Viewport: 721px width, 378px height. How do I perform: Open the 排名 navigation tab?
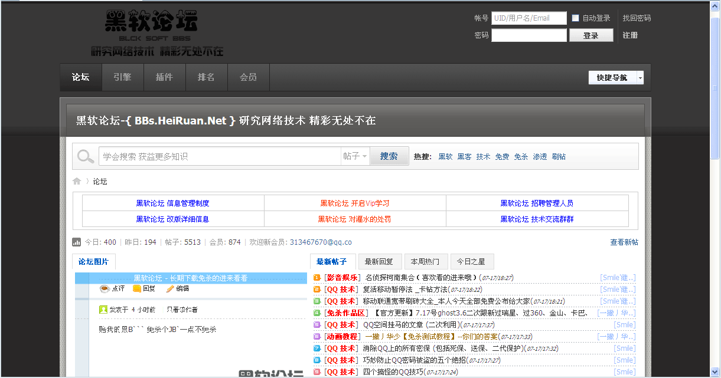click(x=206, y=77)
